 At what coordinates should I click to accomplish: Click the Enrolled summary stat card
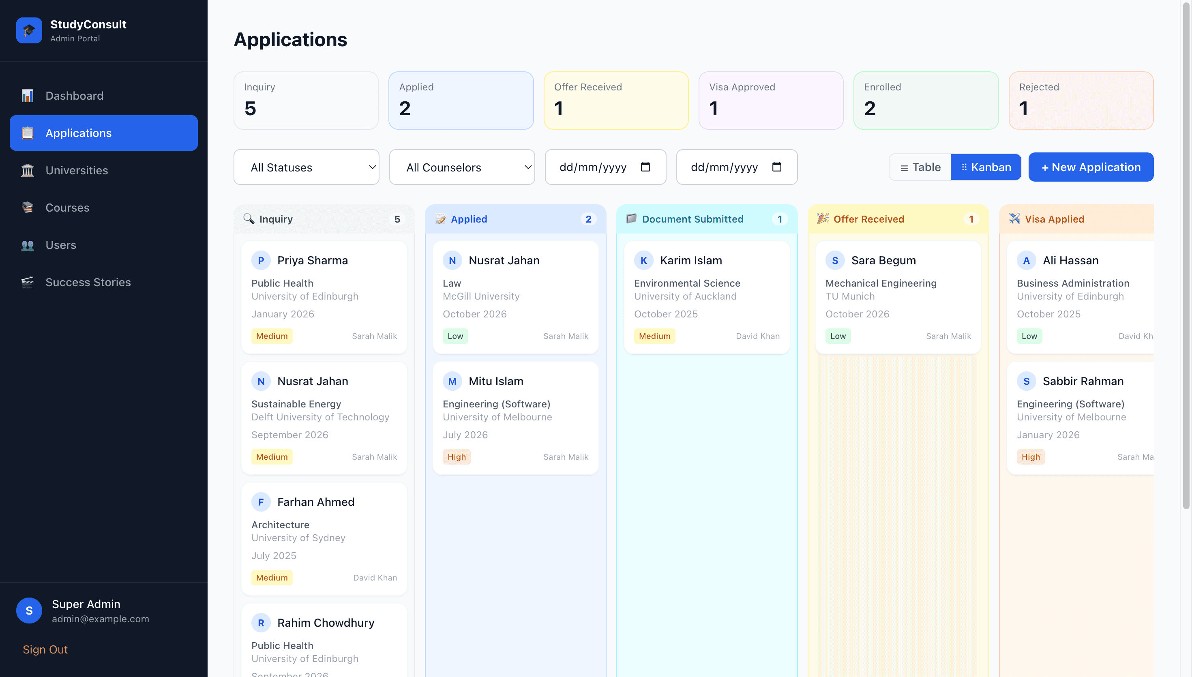tap(926, 101)
